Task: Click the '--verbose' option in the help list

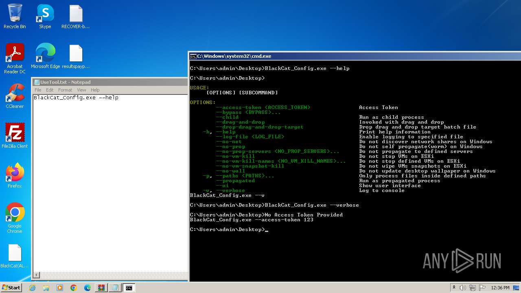Action: [x=230, y=190]
